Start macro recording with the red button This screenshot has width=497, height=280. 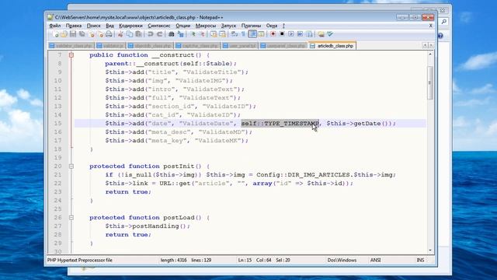coord(273,34)
